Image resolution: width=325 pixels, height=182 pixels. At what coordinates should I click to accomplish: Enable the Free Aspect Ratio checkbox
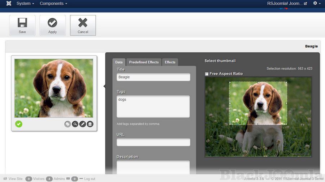click(x=207, y=74)
